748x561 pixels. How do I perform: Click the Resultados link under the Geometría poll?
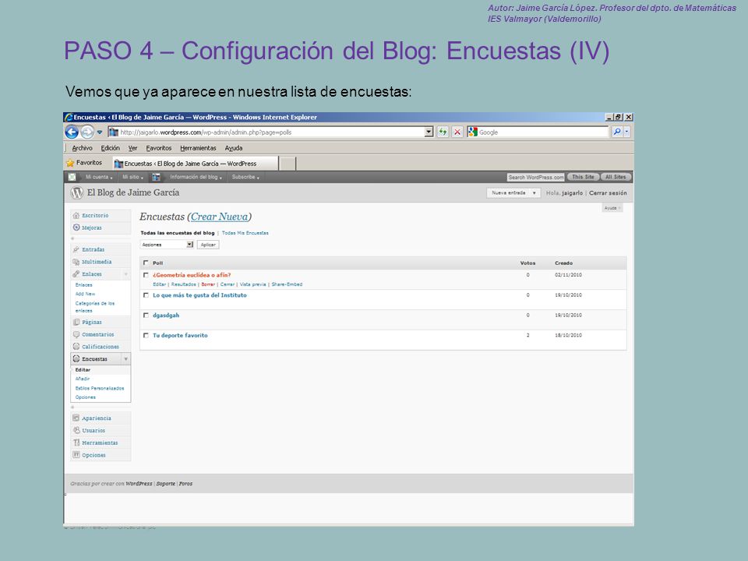pyautogui.click(x=184, y=284)
